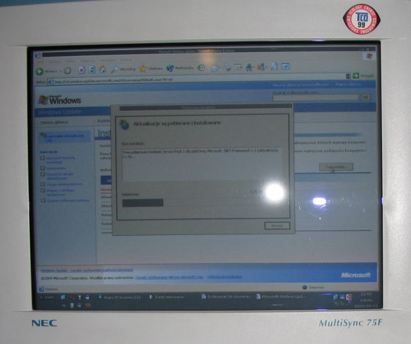Click the Windows logo in page header
The height and width of the screenshot is (344, 411).
coord(59,100)
